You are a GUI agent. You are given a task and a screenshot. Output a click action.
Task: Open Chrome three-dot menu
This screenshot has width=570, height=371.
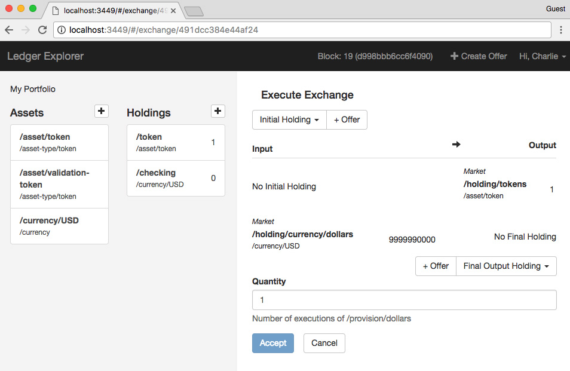(561, 30)
